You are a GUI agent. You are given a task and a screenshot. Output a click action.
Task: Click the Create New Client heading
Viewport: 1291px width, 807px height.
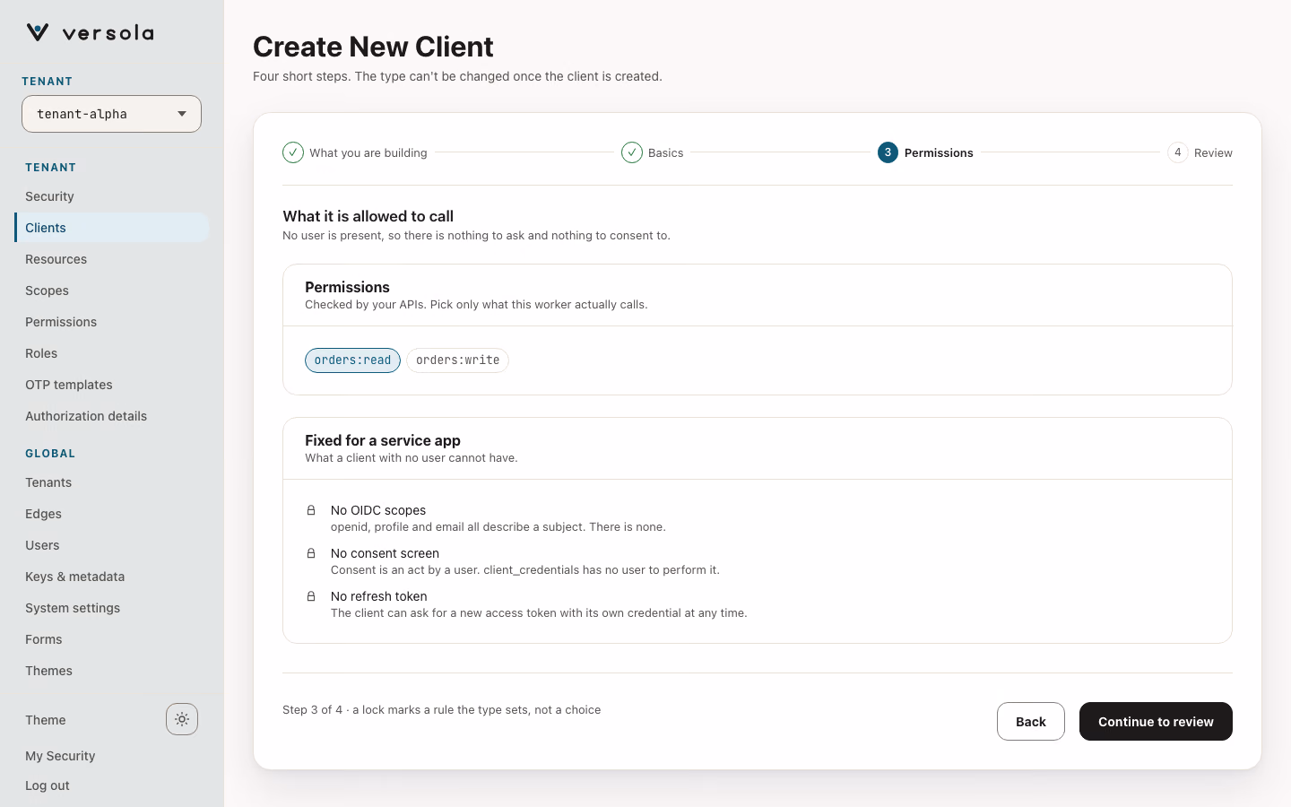(x=373, y=47)
